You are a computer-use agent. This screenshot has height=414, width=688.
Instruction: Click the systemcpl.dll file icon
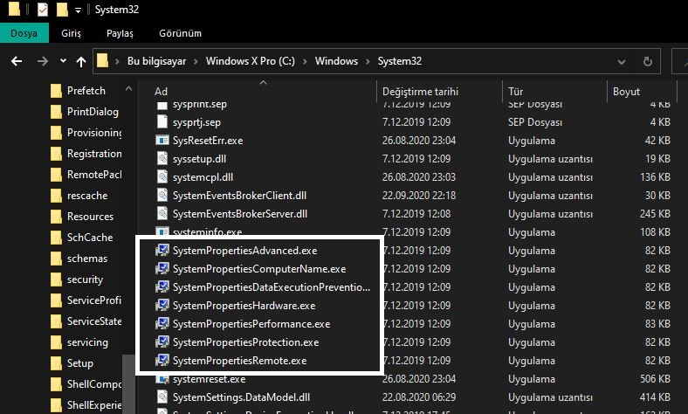[x=162, y=177]
